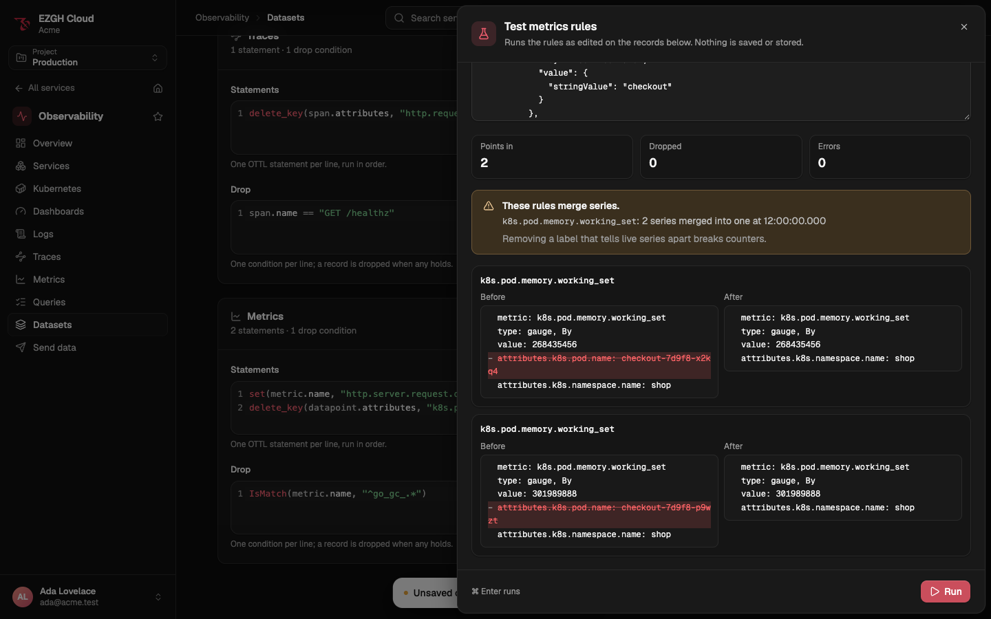Click the Overview grid icon
This screenshot has width=991, height=619.
coord(21,143)
